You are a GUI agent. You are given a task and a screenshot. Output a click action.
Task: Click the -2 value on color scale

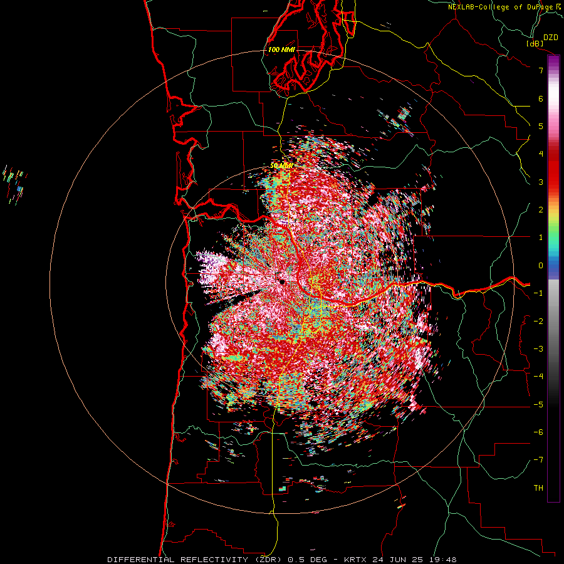point(538,321)
